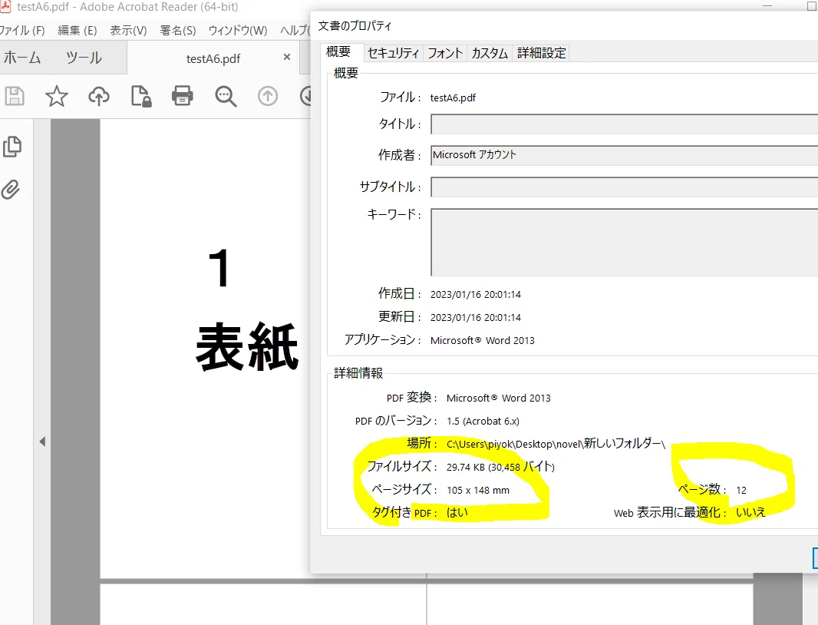818x625 pixels.
Task: Open the search magnifier tool
Action: click(226, 96)
